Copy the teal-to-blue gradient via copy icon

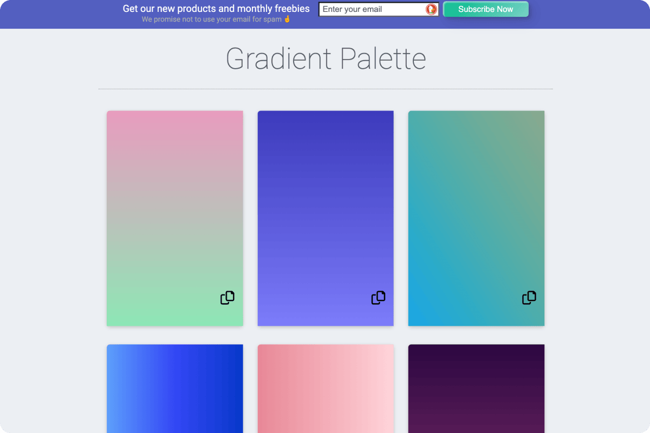point(529,298)
